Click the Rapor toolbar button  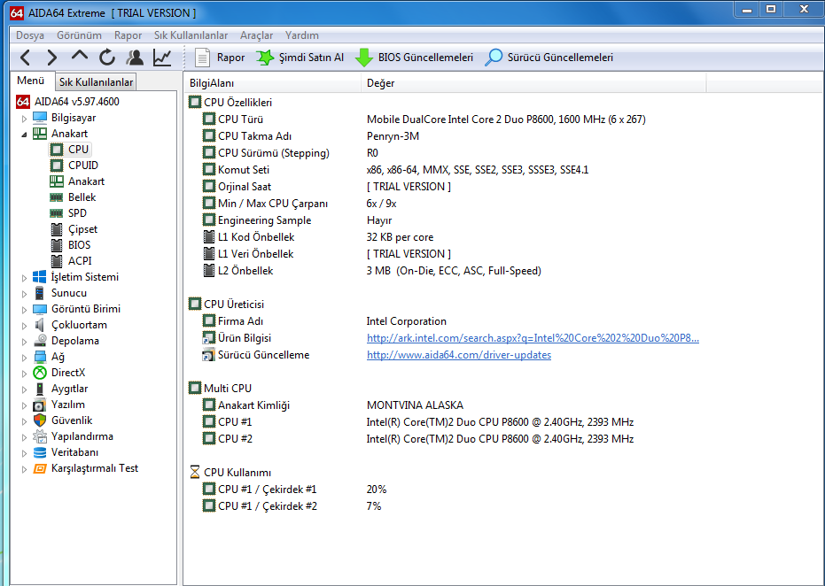[220, 58]
